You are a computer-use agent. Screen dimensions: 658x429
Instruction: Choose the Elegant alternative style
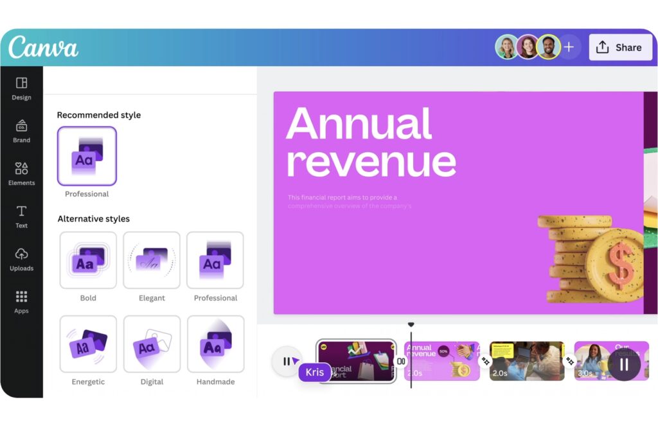tap(152, 260)
